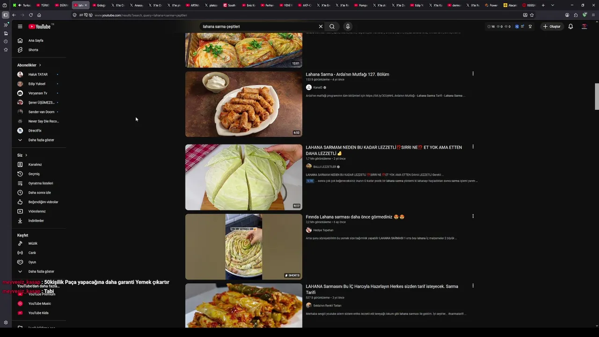Start voice search with microphone icon

click(x=348, y=27)
